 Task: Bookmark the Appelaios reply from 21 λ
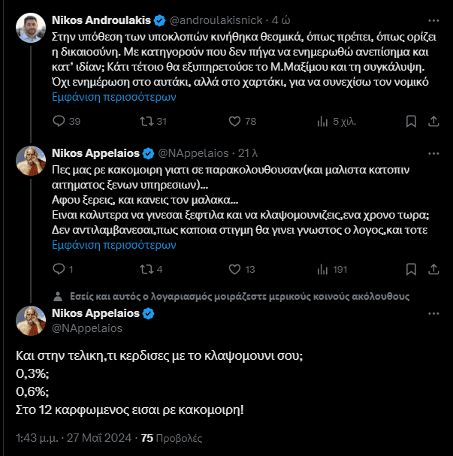click(410, 269)
